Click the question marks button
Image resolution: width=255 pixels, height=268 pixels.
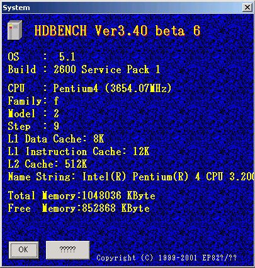[x=67, y=250]
